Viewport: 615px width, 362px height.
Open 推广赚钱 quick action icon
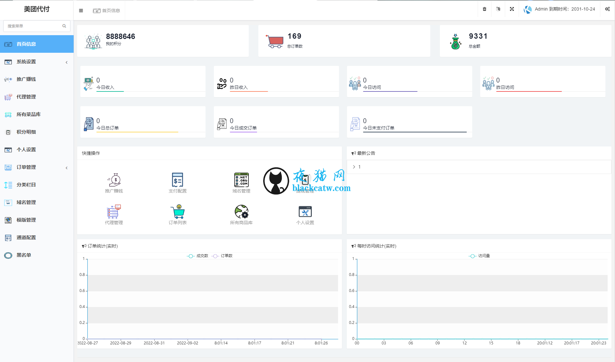[114, 180]
